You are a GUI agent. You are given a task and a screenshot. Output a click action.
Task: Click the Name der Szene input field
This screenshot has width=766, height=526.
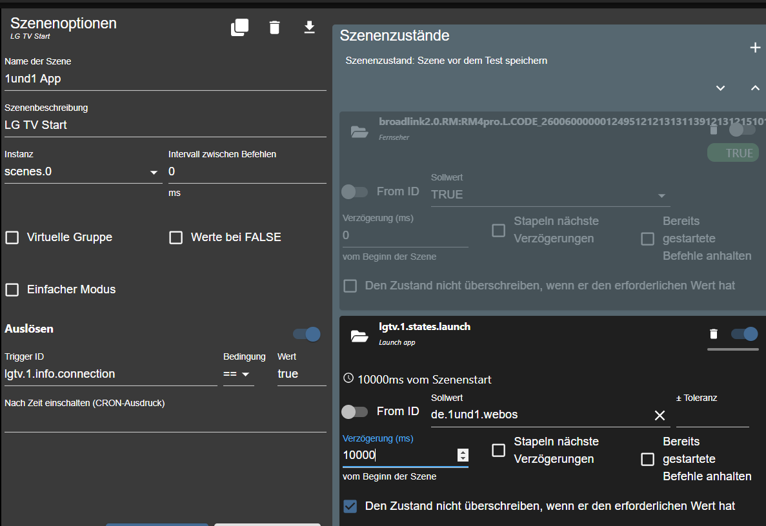point(165,79)
